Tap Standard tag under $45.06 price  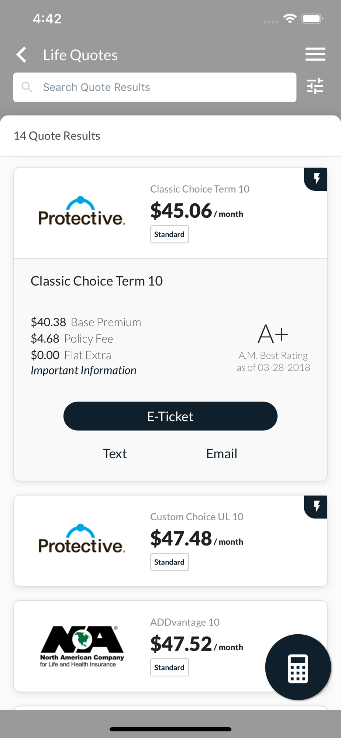(169, 234)
